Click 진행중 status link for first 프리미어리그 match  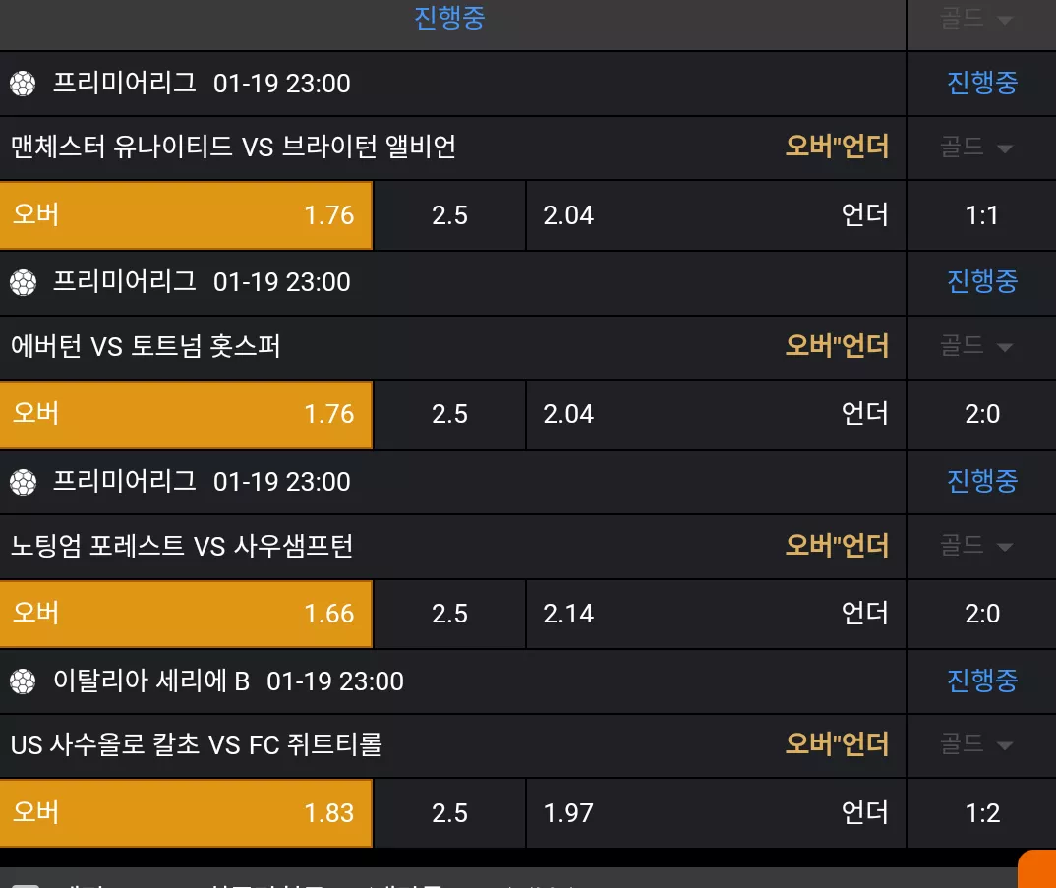pos(982,83)
